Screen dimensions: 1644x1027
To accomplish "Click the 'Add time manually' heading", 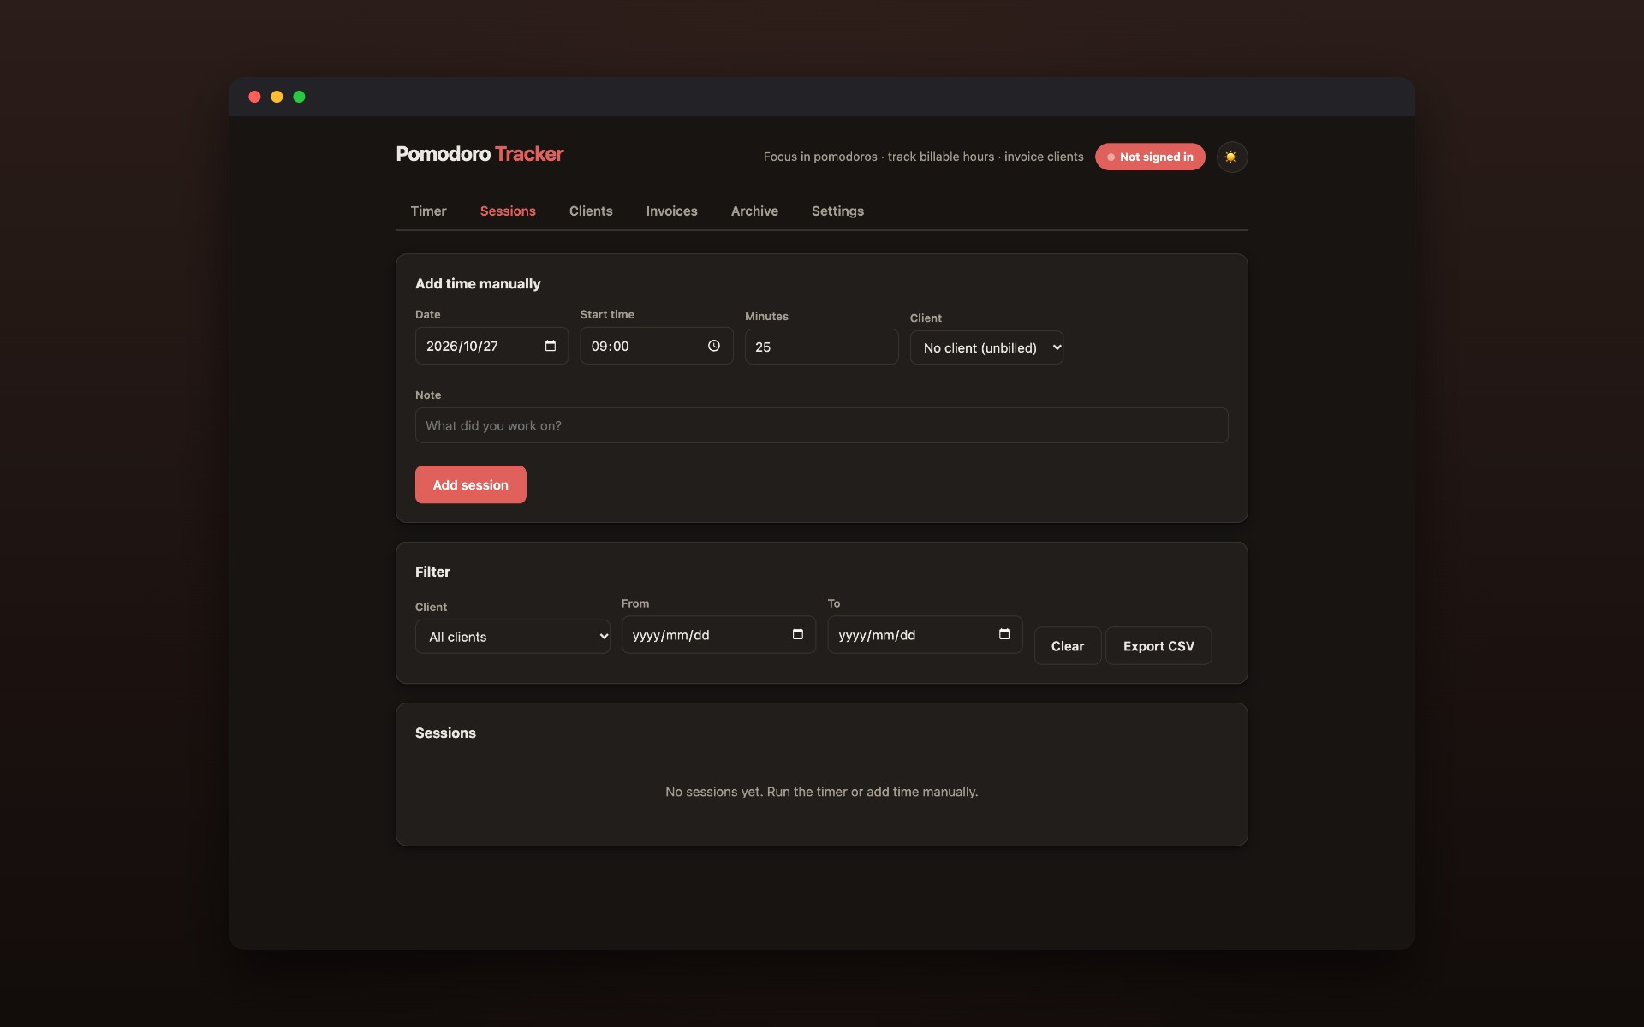I will pyautogui.click(x=478, y=283).
